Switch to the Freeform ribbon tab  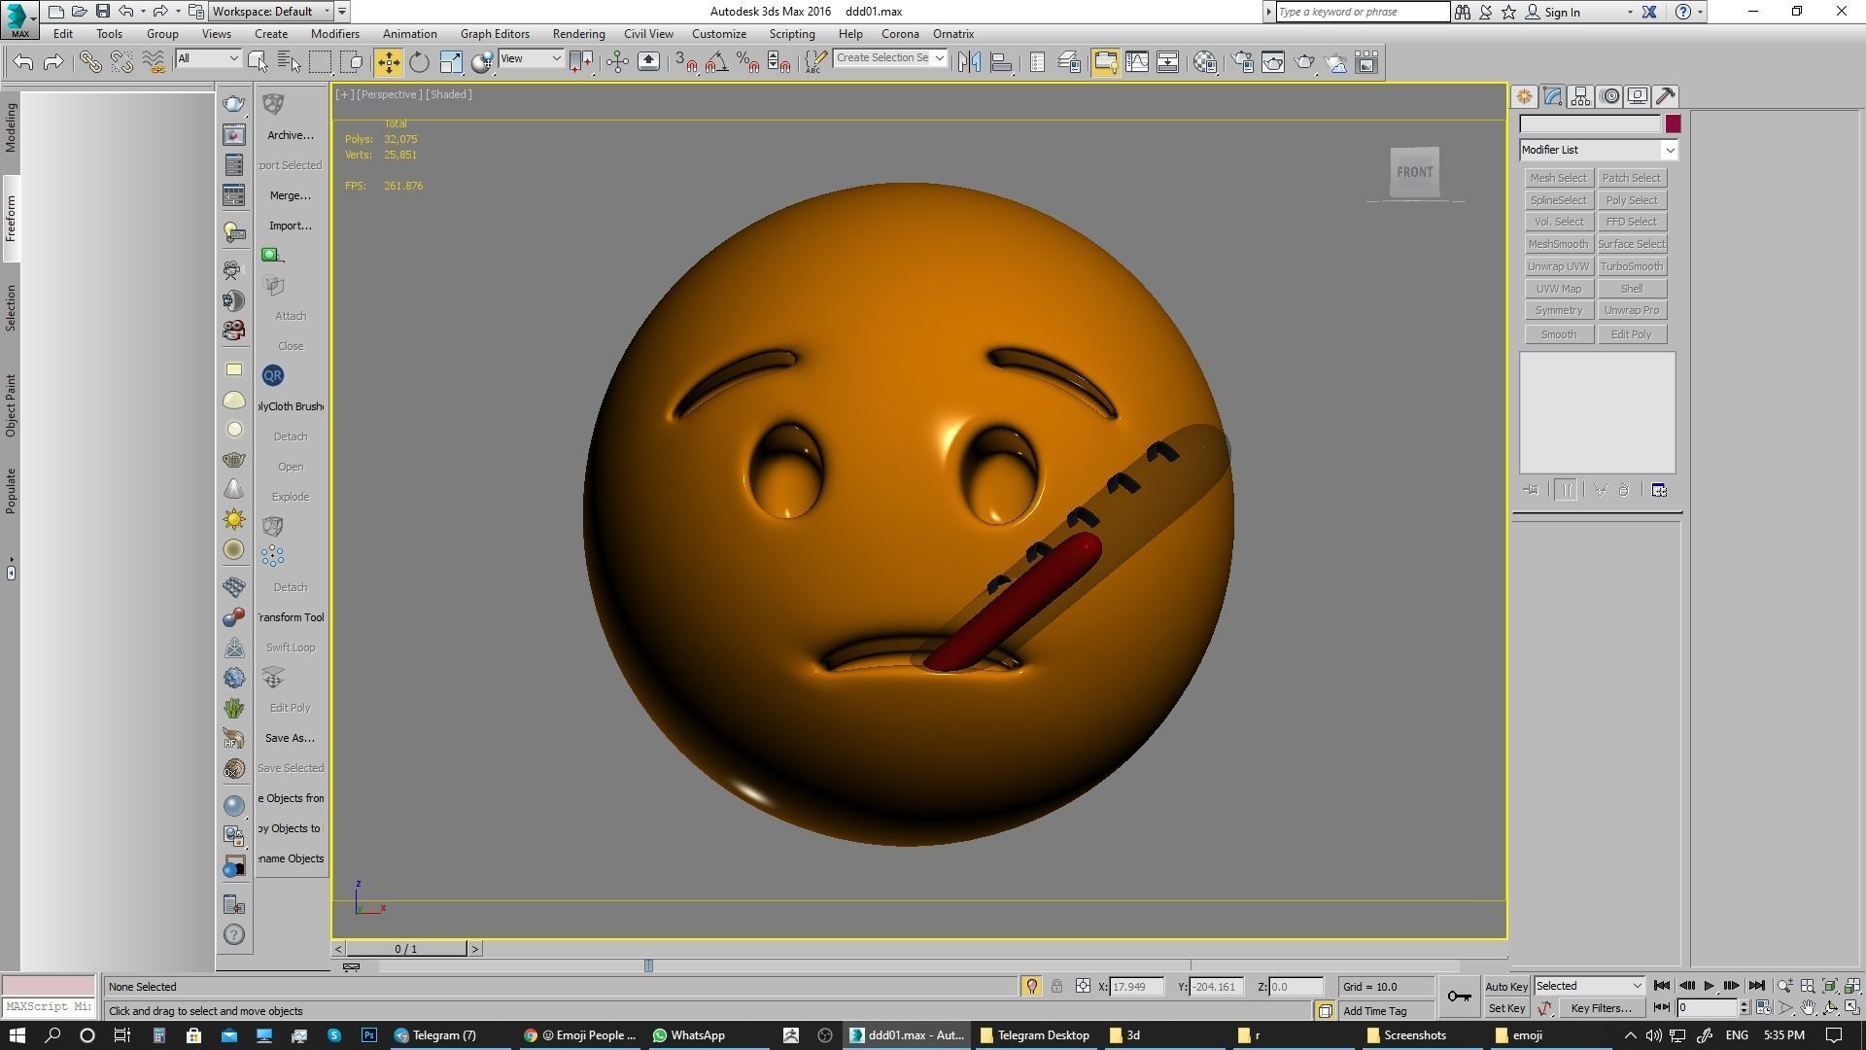tap(11, 219)
